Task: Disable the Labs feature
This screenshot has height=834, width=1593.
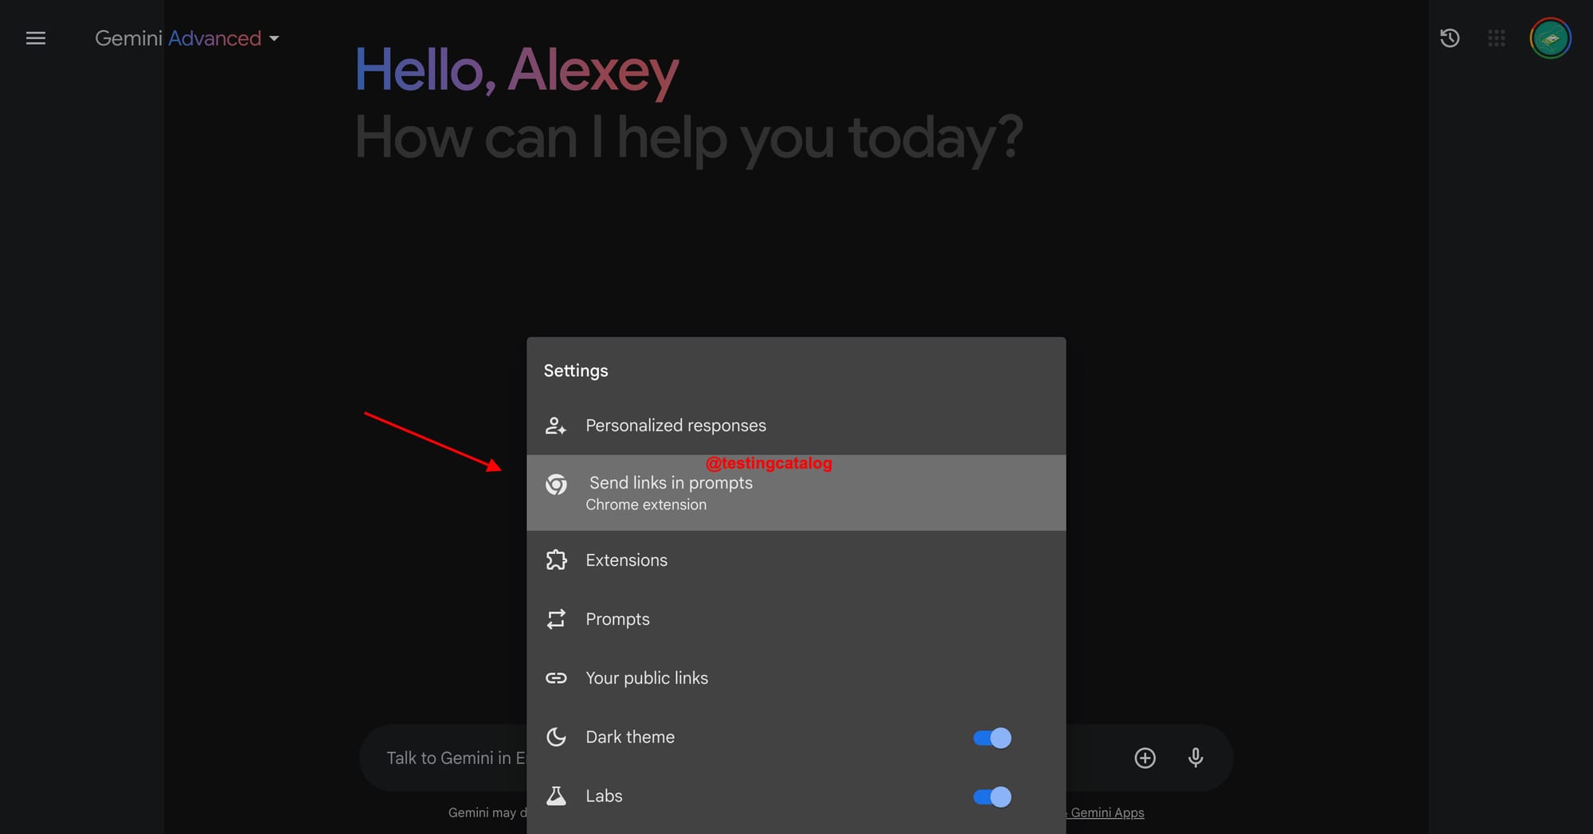Action: 991,797
